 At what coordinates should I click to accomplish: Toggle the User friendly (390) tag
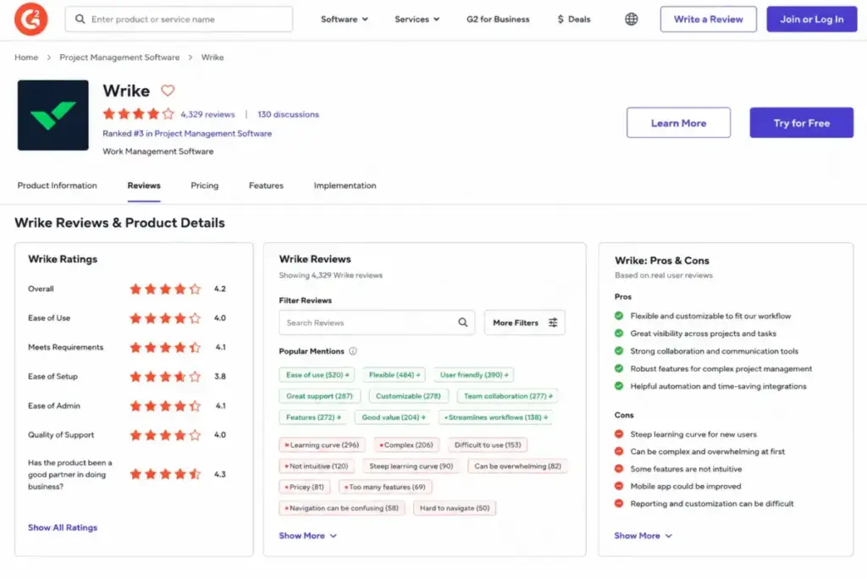point(473,375)
